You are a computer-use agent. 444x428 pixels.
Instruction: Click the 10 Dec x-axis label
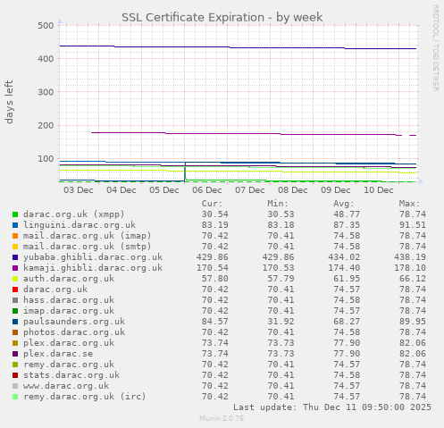coord(379,190)
